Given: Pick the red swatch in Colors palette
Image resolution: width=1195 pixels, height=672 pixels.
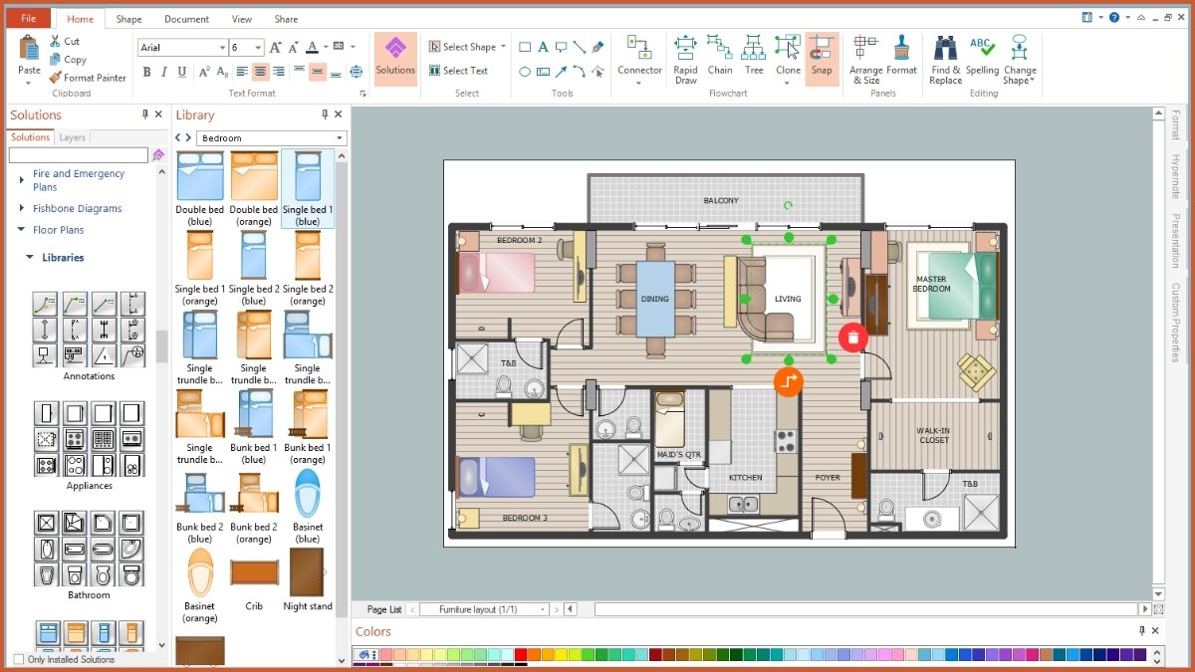Looking at the screenshot, I should (521, 653).
